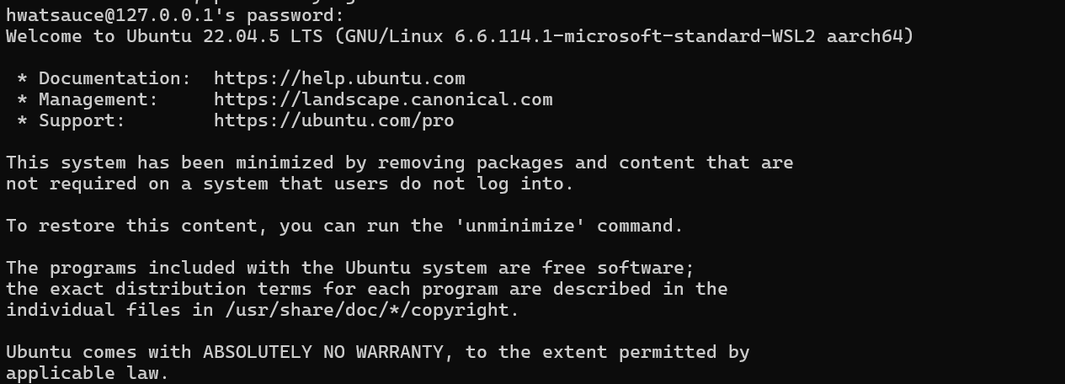Follow the https://ubuntu.com/pro support link
The height and width of the screenshot is (384, 1065).
(x=334, y=120)
